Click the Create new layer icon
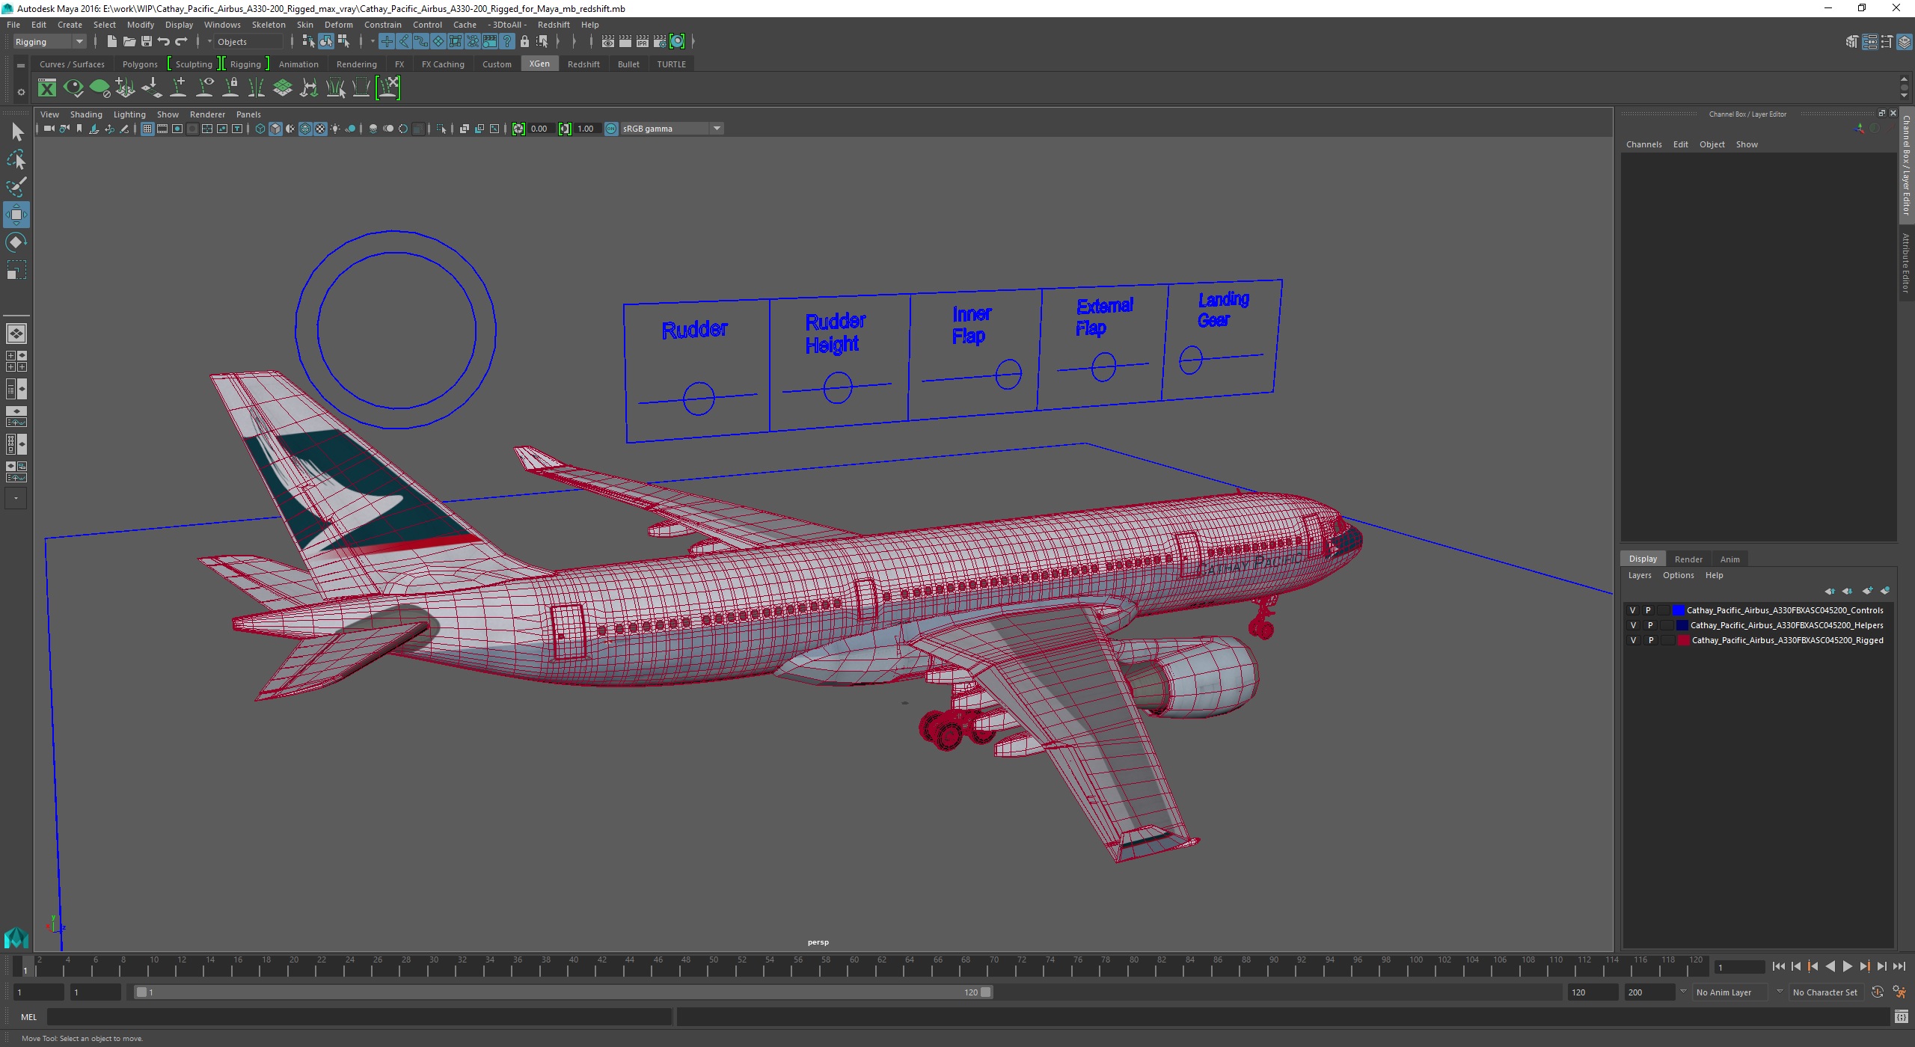Image resolution: width=1915 pixels, height=1047 pixels. (1867, 591)
